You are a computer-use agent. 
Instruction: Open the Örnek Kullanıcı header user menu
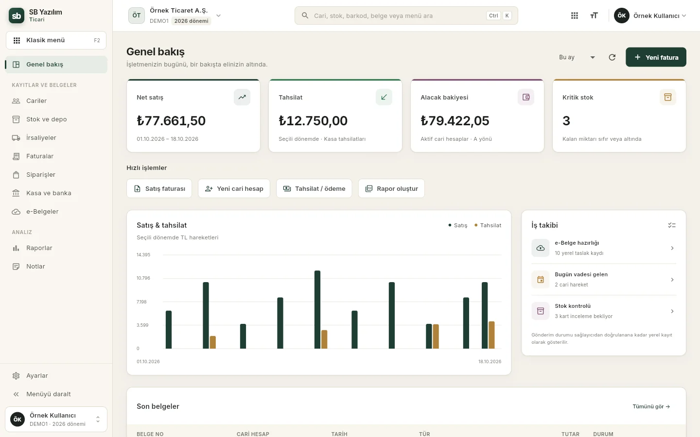[650, 16]
